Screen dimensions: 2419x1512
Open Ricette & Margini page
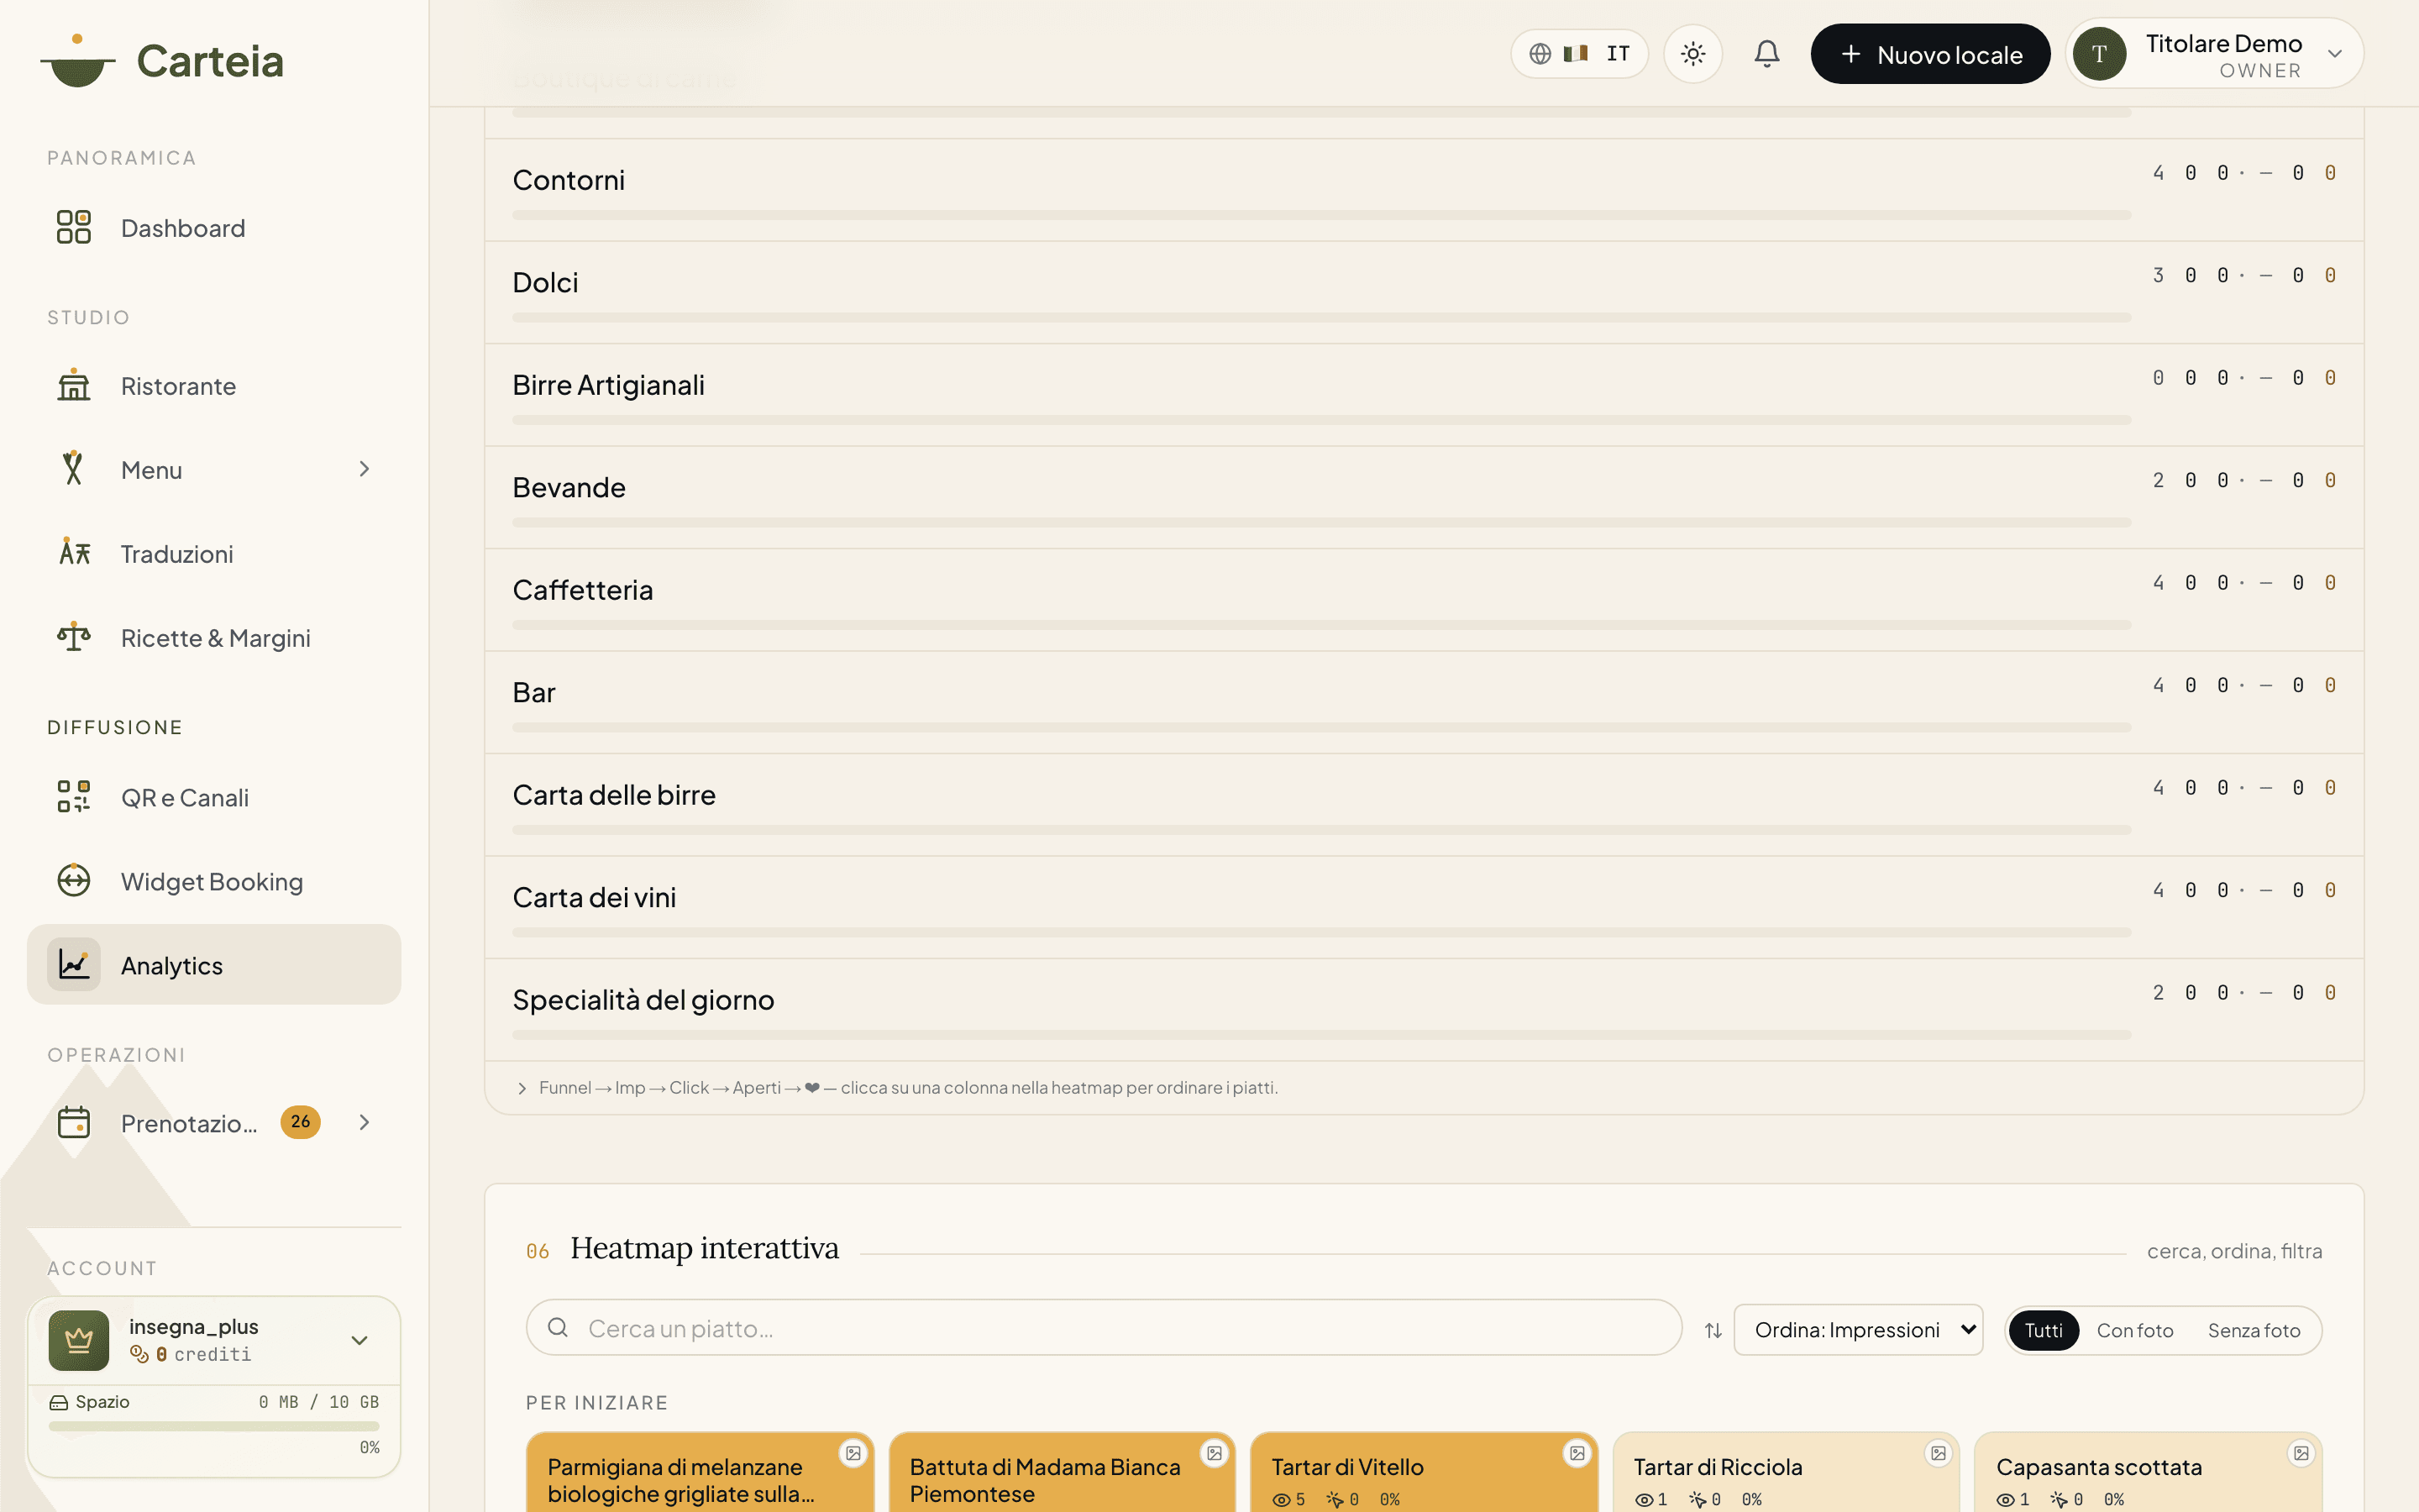point(214,638)
